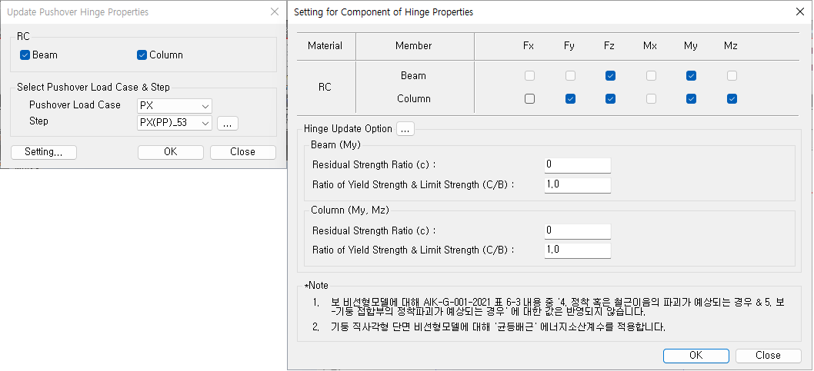Screen dimensions: 814x371
Task: Open the Setting... button
Action: pos(44,152)
